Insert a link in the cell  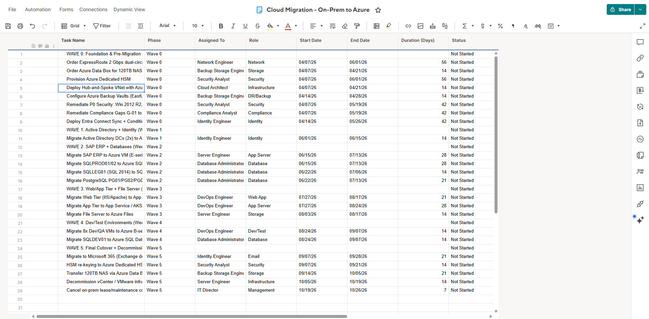coord(408,26)
